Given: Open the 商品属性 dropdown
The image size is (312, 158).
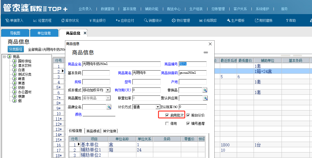Looking at the screenshot, I should (x=108, y=98).
